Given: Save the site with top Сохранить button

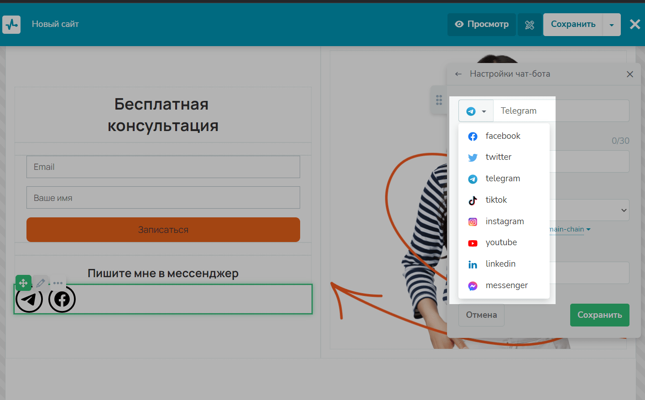Looking at the screenshot, I should (x=573, y=24).
